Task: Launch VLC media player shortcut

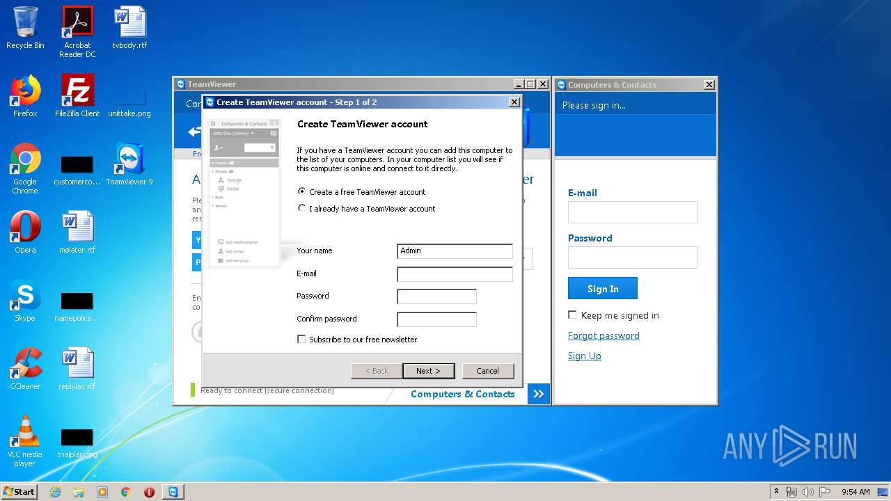Action: (x=25, y=441)
